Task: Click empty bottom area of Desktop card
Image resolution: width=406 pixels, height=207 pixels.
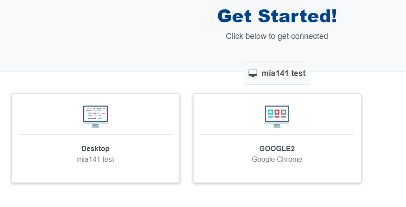Action: 96,173
